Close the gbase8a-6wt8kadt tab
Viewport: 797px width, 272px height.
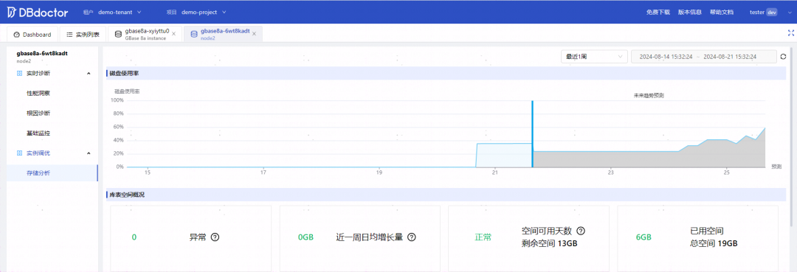tap(254, 34)
